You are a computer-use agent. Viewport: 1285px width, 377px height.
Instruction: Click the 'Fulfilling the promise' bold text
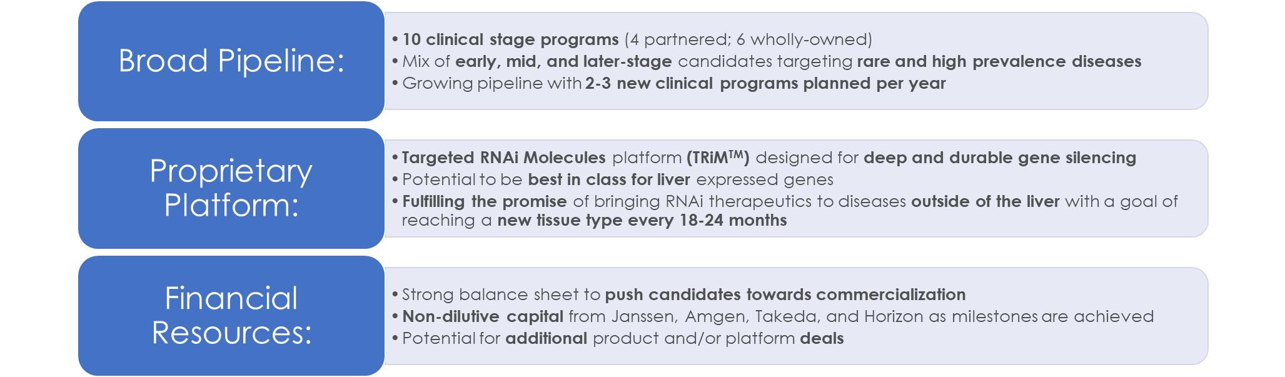(x=484, y=201)
